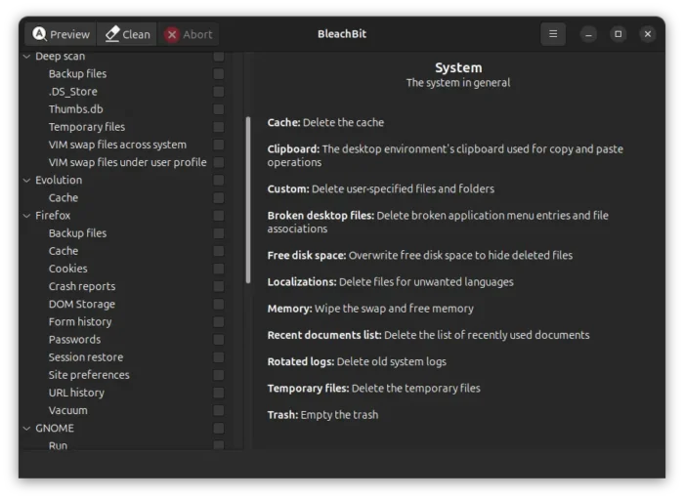The height and width of the screenshot is (499, 684).
Task: Close the BleachBit window
Action: (647, 34)
